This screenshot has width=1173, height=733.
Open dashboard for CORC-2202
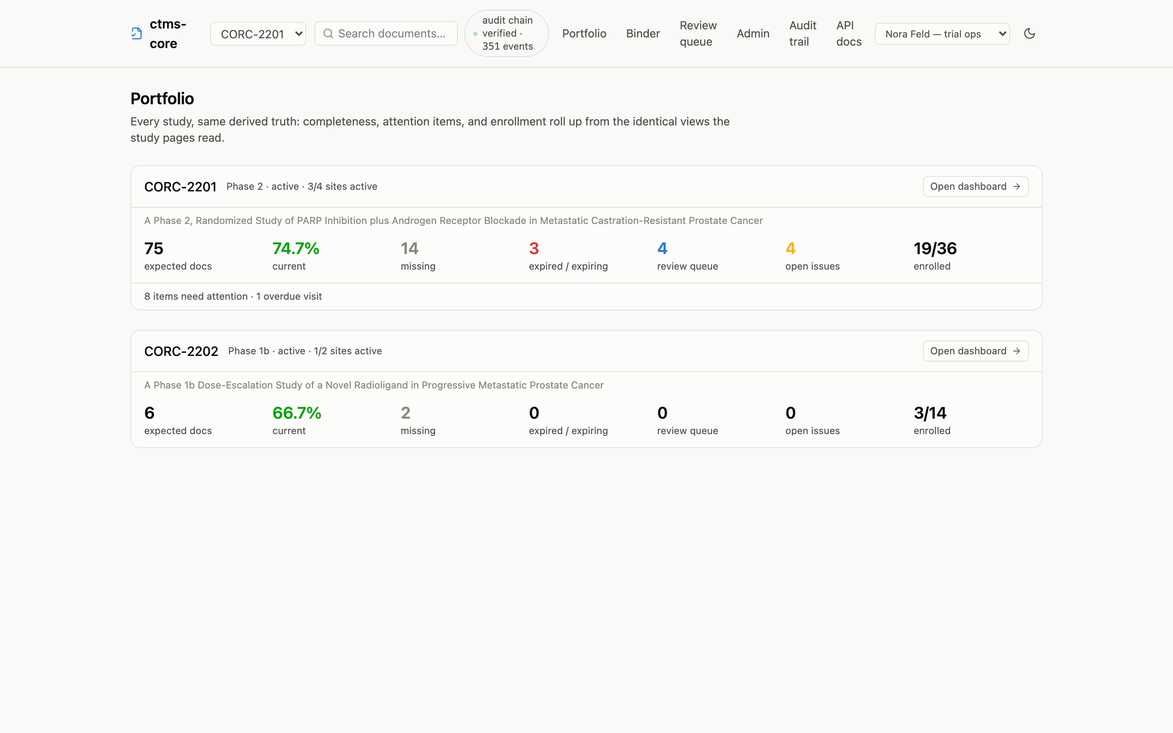point(975,351)
